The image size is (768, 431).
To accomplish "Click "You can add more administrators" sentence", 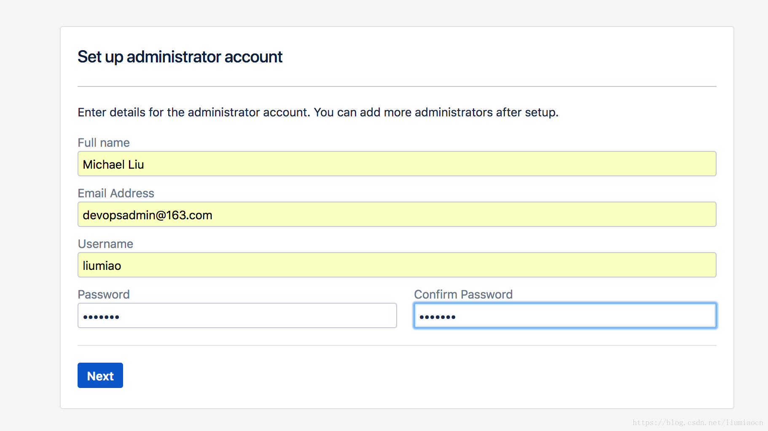I will (x=436, y=112).
